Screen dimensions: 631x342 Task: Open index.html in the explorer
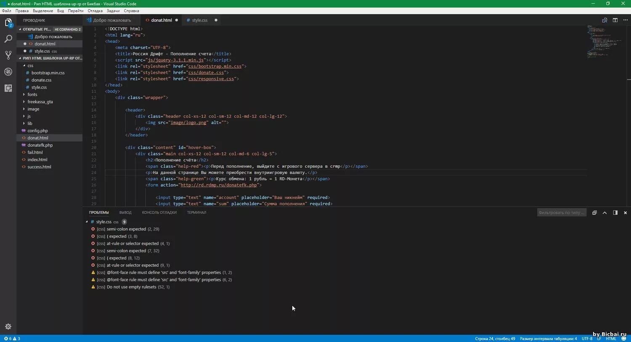click(x=37, y=160)
